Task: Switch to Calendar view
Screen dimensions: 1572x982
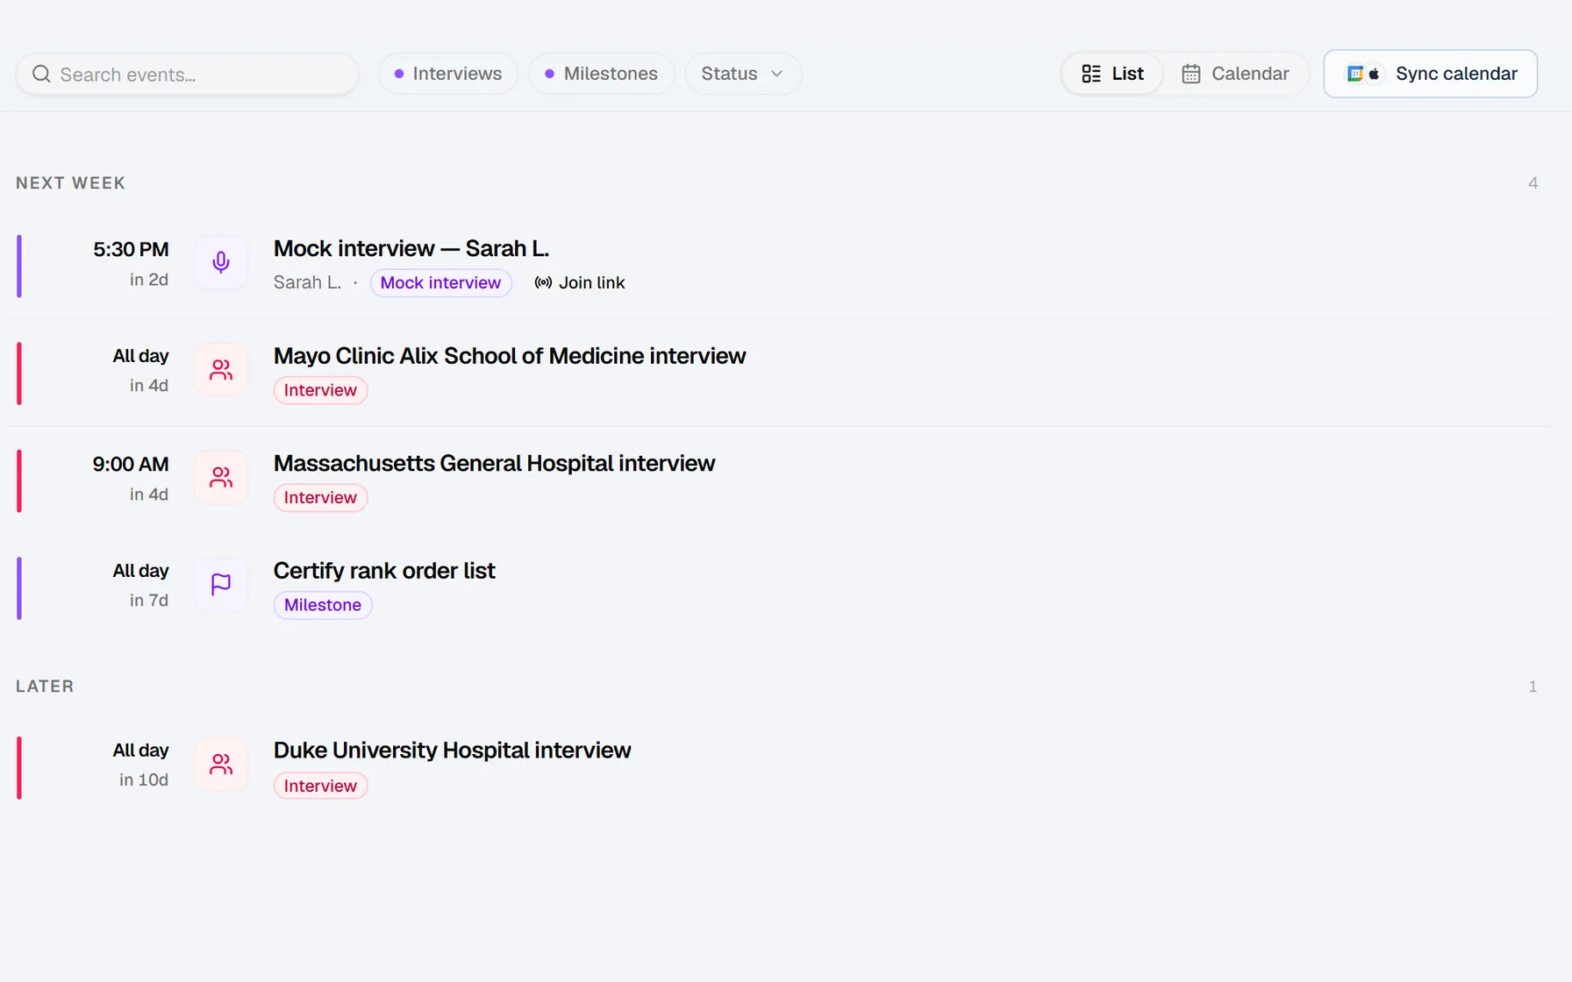Action: tap(1235, 74)
